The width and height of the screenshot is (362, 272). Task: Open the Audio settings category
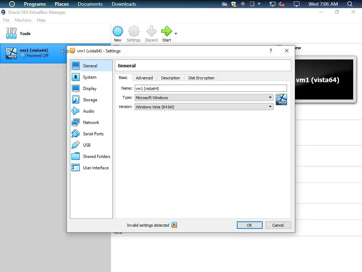coord(91,111)
